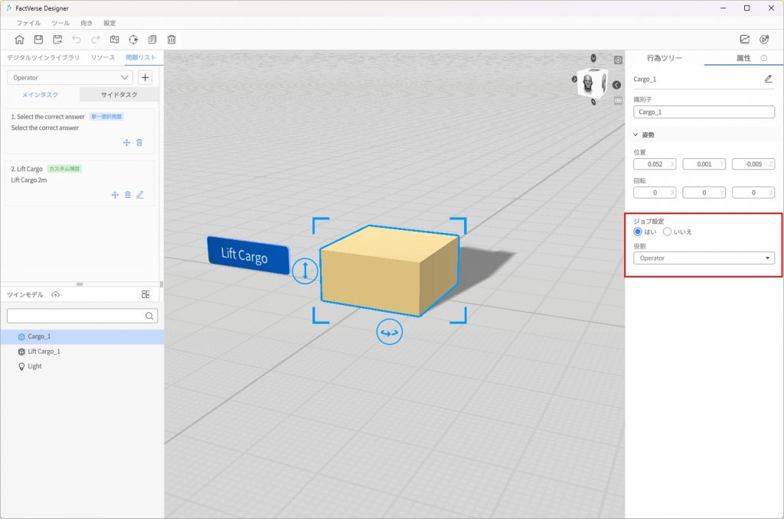The width and height of the screenshot is (784, 519).
Task: Click the plus button to add a task
Action: pyautogui.click(x=145, y=77)
